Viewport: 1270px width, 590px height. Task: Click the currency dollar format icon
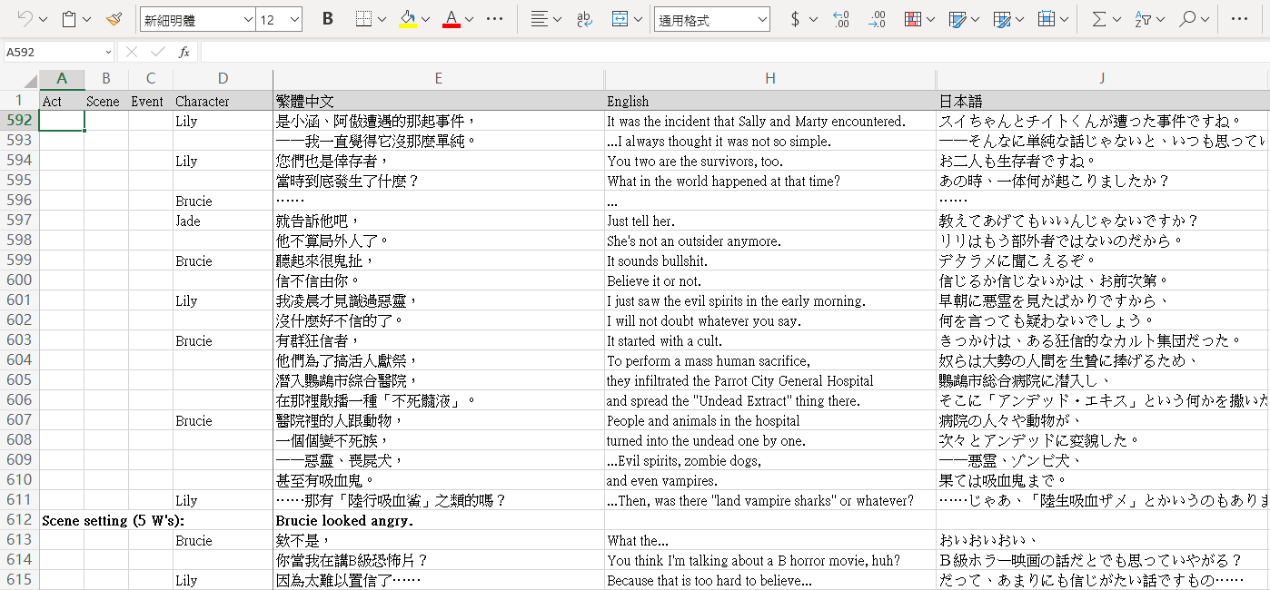[795, 19]
